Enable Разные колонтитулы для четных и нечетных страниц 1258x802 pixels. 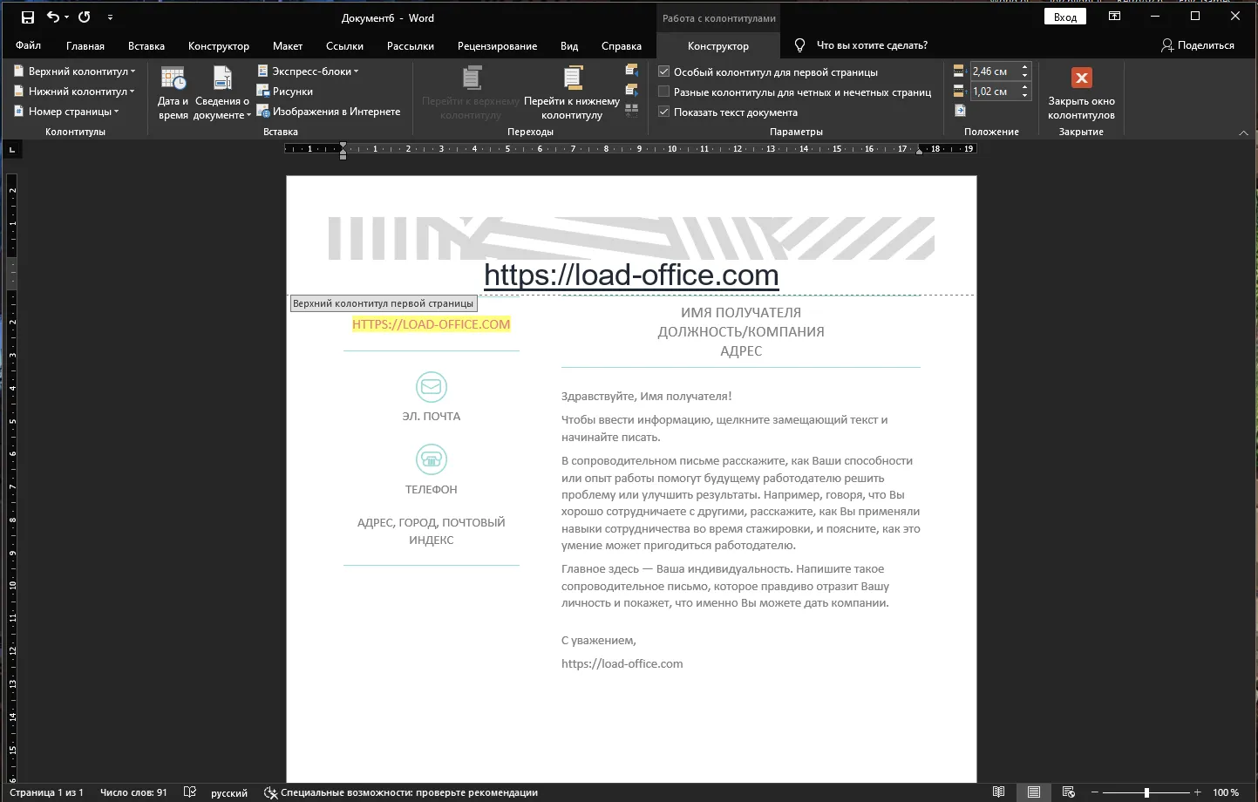coord(663,92)
